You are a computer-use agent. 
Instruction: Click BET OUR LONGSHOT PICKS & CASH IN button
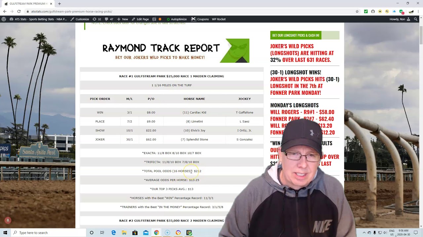[x=296, y=35]
